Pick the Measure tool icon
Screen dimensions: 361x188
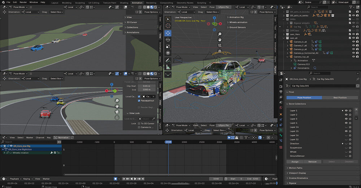pos(168,67)
